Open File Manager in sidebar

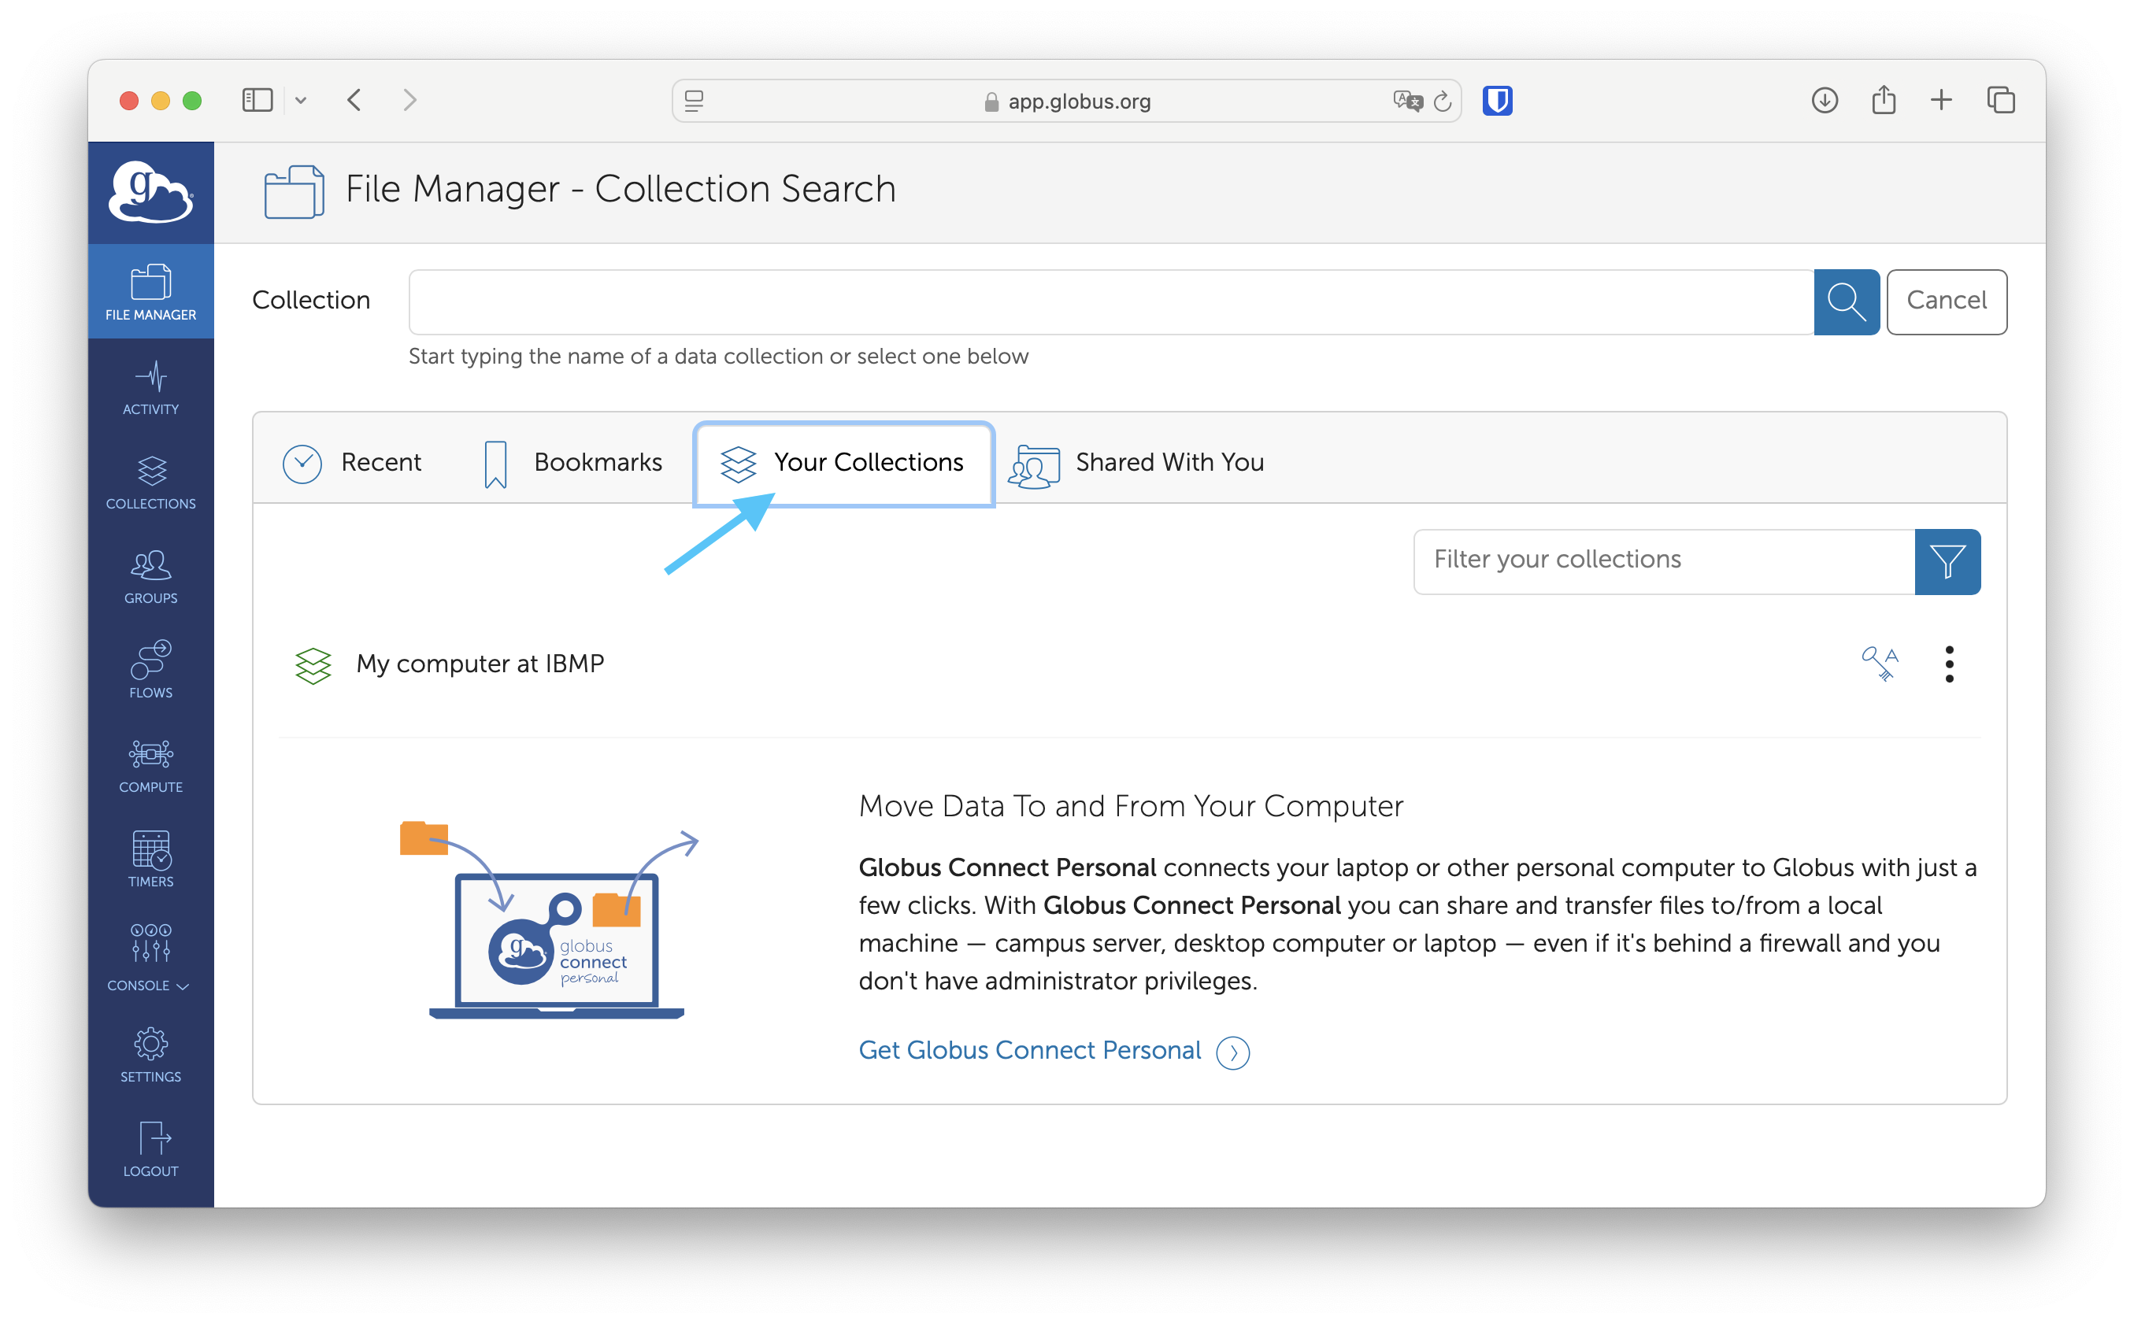point(150,291)
